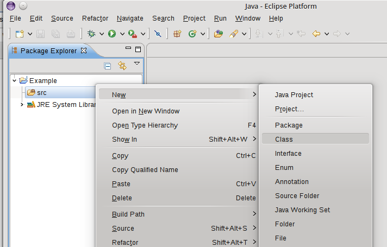
Task: Click the New Java Class icon
Action: [192, 34]
